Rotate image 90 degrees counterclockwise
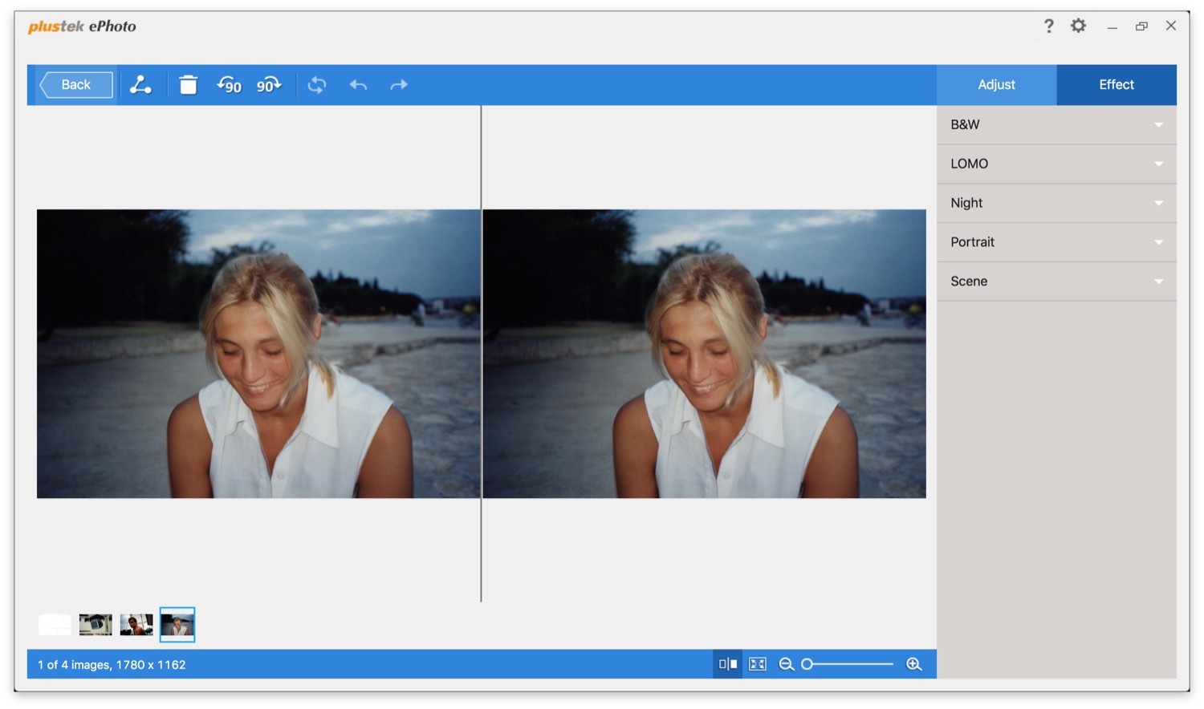 (x=230, y=85)
